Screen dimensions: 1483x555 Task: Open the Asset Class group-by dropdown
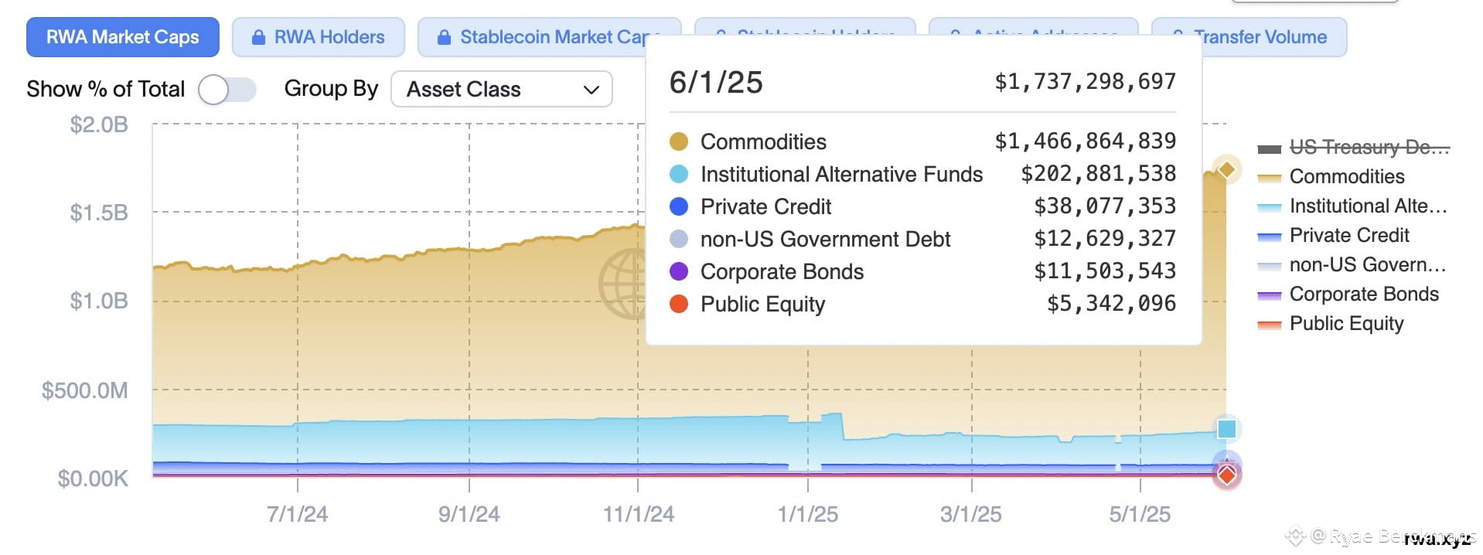click(502, 90)
